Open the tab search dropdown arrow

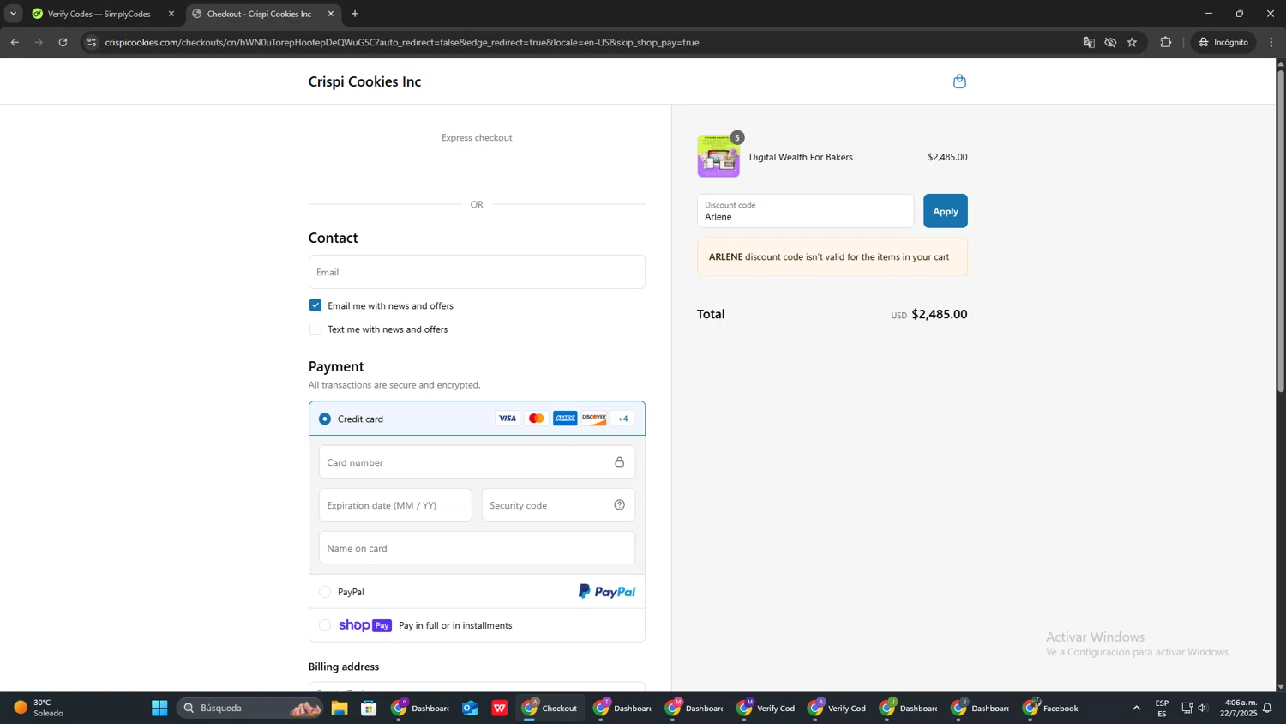(x=13, y=14)
